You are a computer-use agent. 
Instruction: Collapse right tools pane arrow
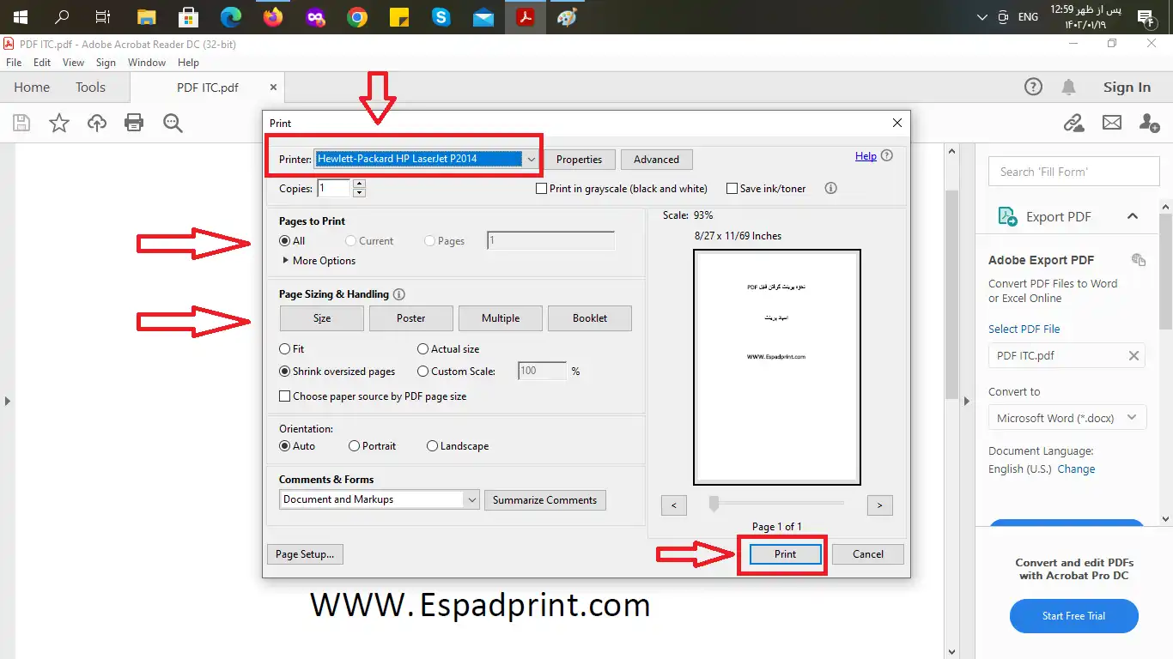pos(965,401)
